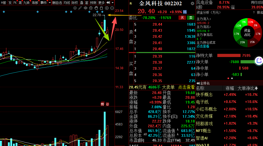Image resolution: width=263 pixels, height=146 pixels.
Task: Click the 净大单 green bar
Action: point(247,62)
